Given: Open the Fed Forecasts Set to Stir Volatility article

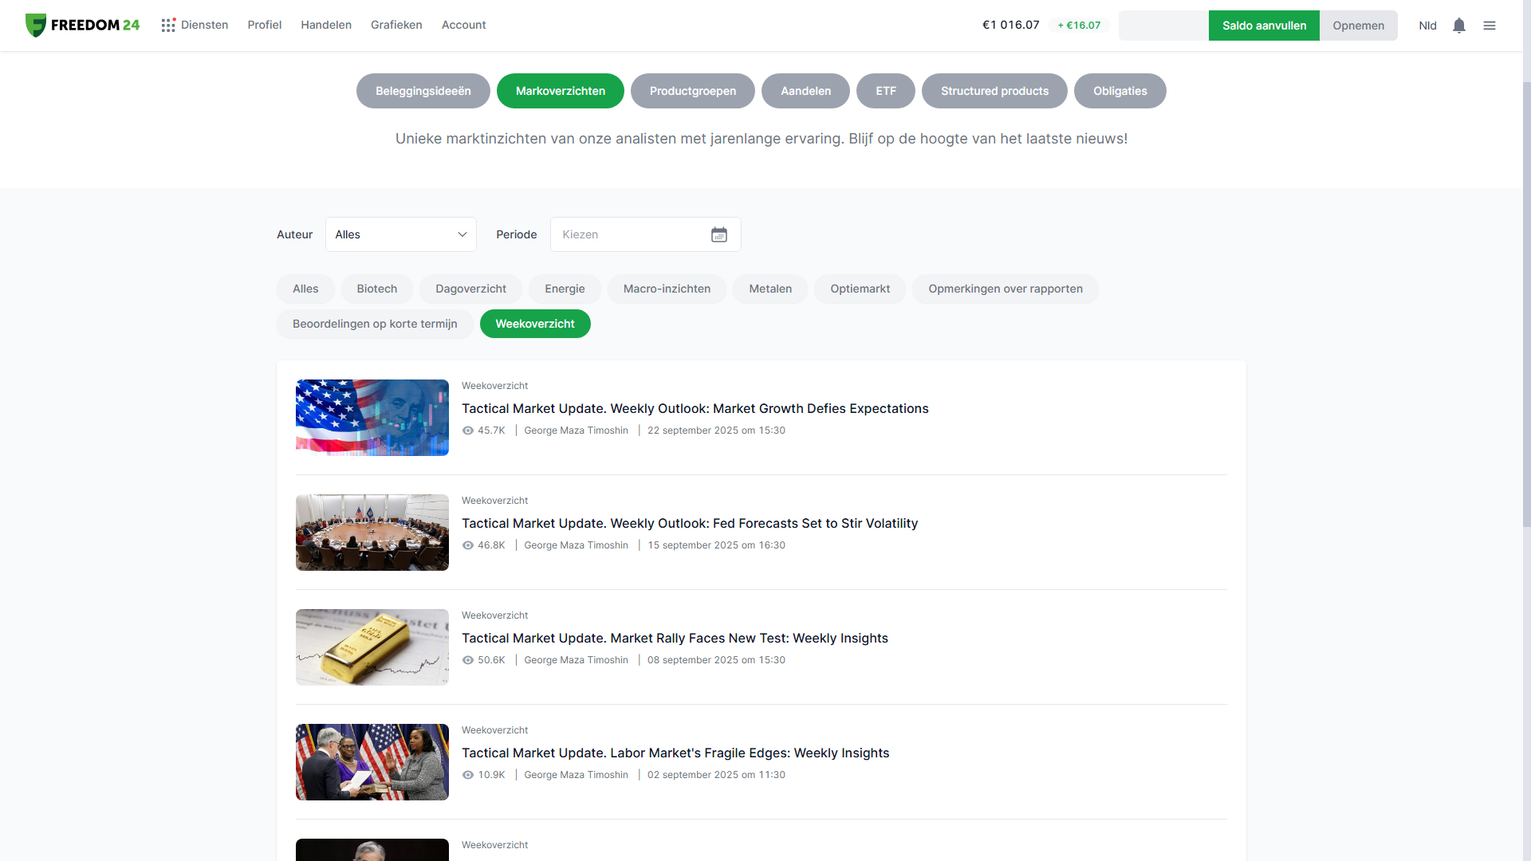Looking at the screenshot, I should 689,523.
